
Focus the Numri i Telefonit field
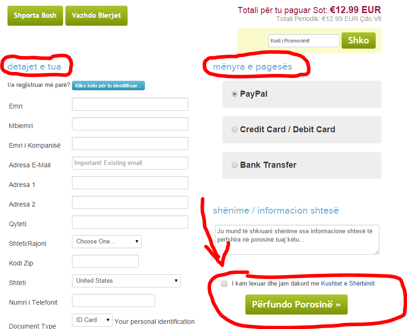(x=114, y=300)
